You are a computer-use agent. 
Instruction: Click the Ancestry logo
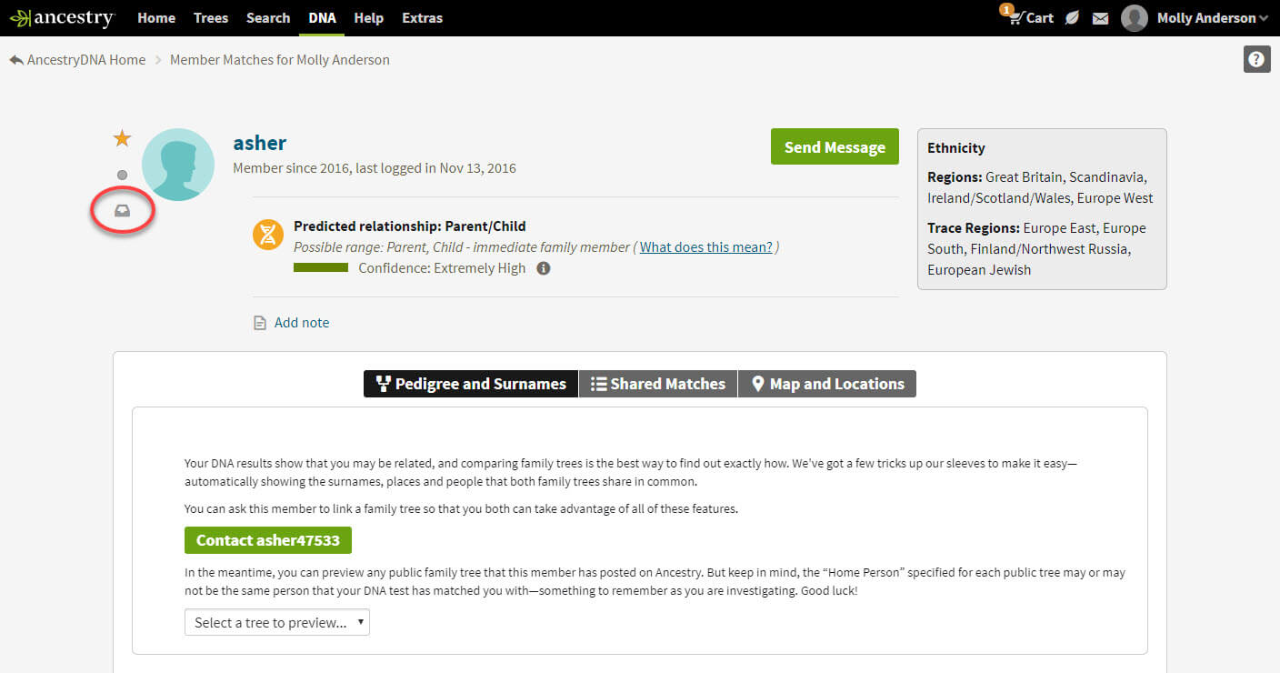click(x=62, y=18)
